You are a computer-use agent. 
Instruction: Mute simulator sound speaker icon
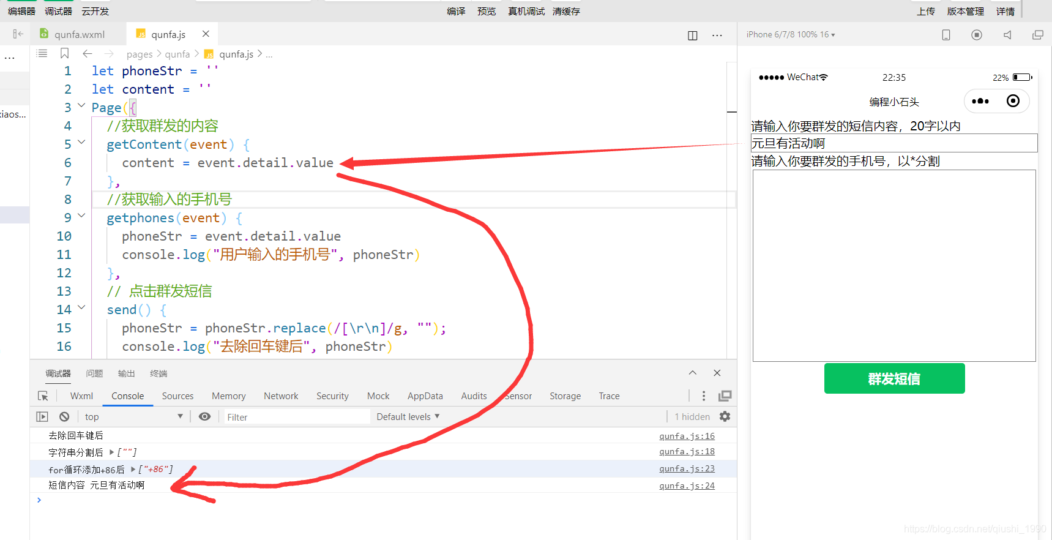click(x=1007, y=35)
